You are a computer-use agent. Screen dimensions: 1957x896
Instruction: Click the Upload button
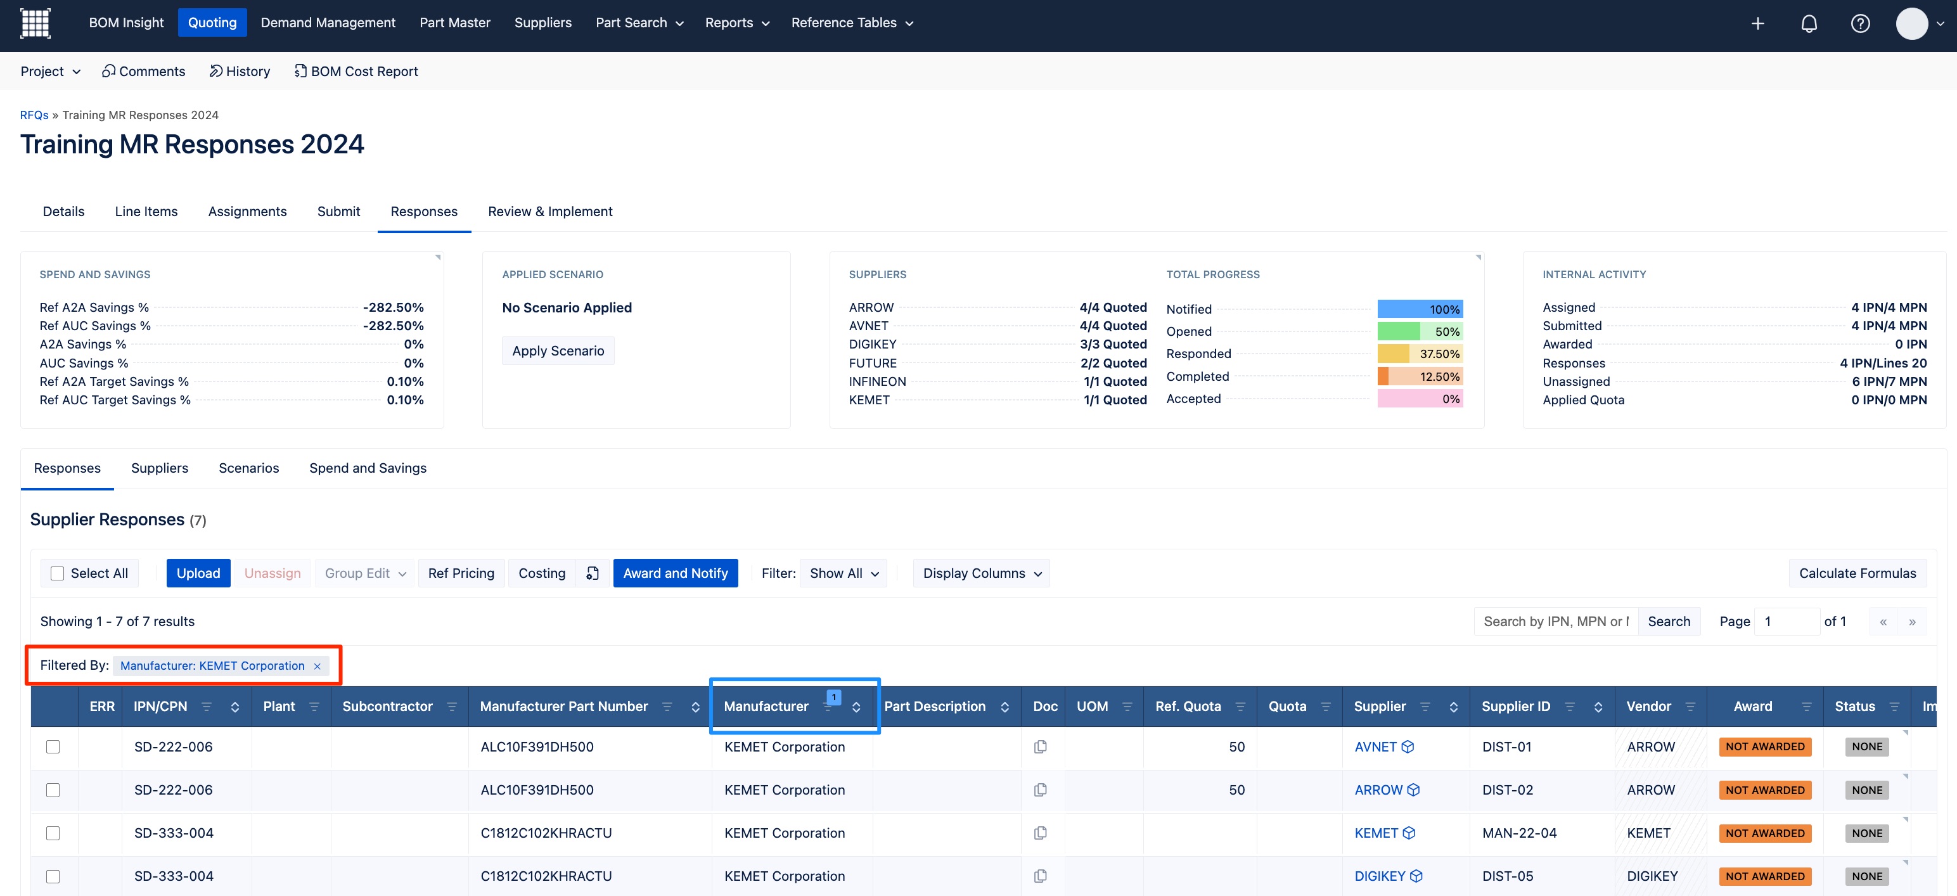[198, 573]
